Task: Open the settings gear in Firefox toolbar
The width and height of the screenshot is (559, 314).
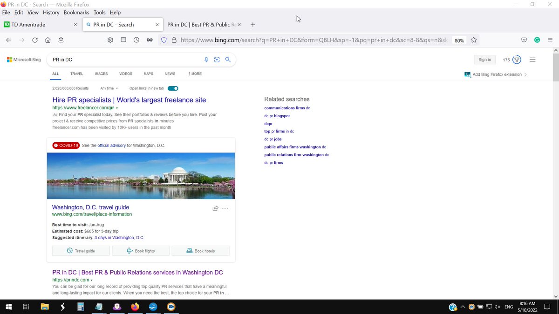Action: coord(110,40)
